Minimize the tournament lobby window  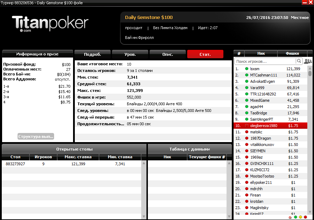point(305,2)
